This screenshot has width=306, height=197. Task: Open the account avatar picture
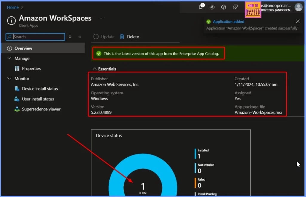299,7
